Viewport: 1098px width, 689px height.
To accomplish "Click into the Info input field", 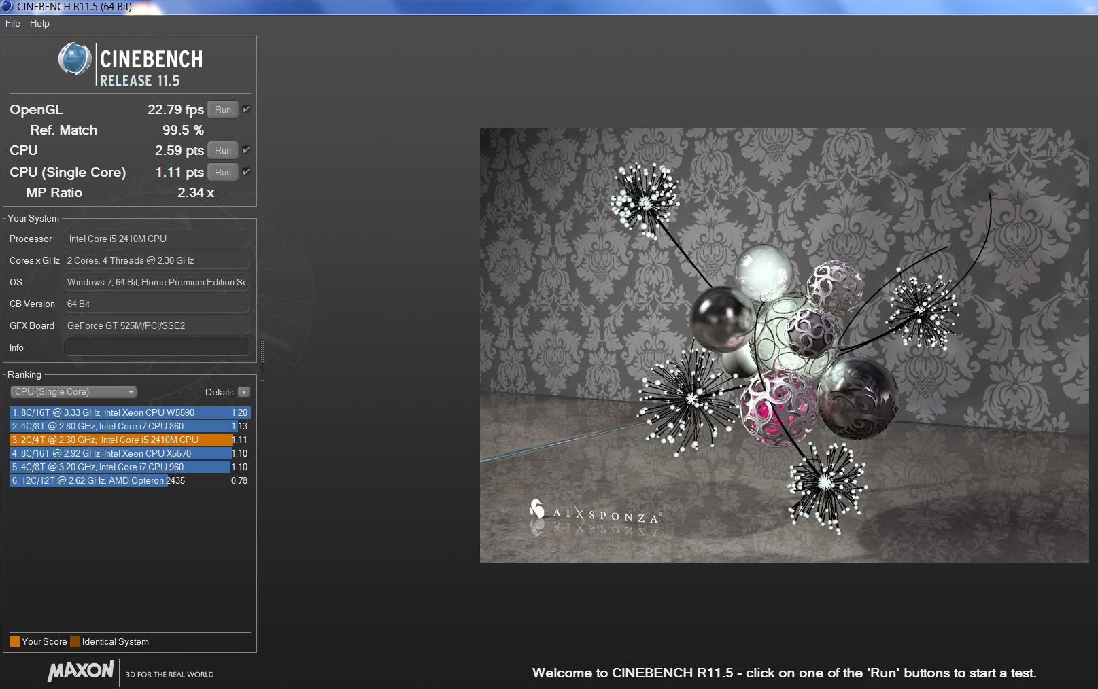I will (156, 347).
